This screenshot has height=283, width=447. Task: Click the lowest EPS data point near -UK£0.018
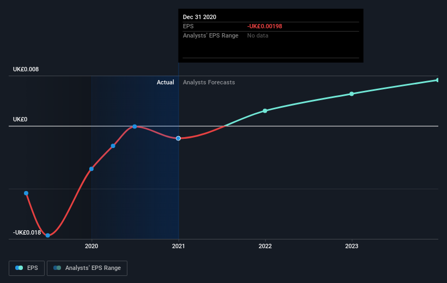(x=48, y=236)
